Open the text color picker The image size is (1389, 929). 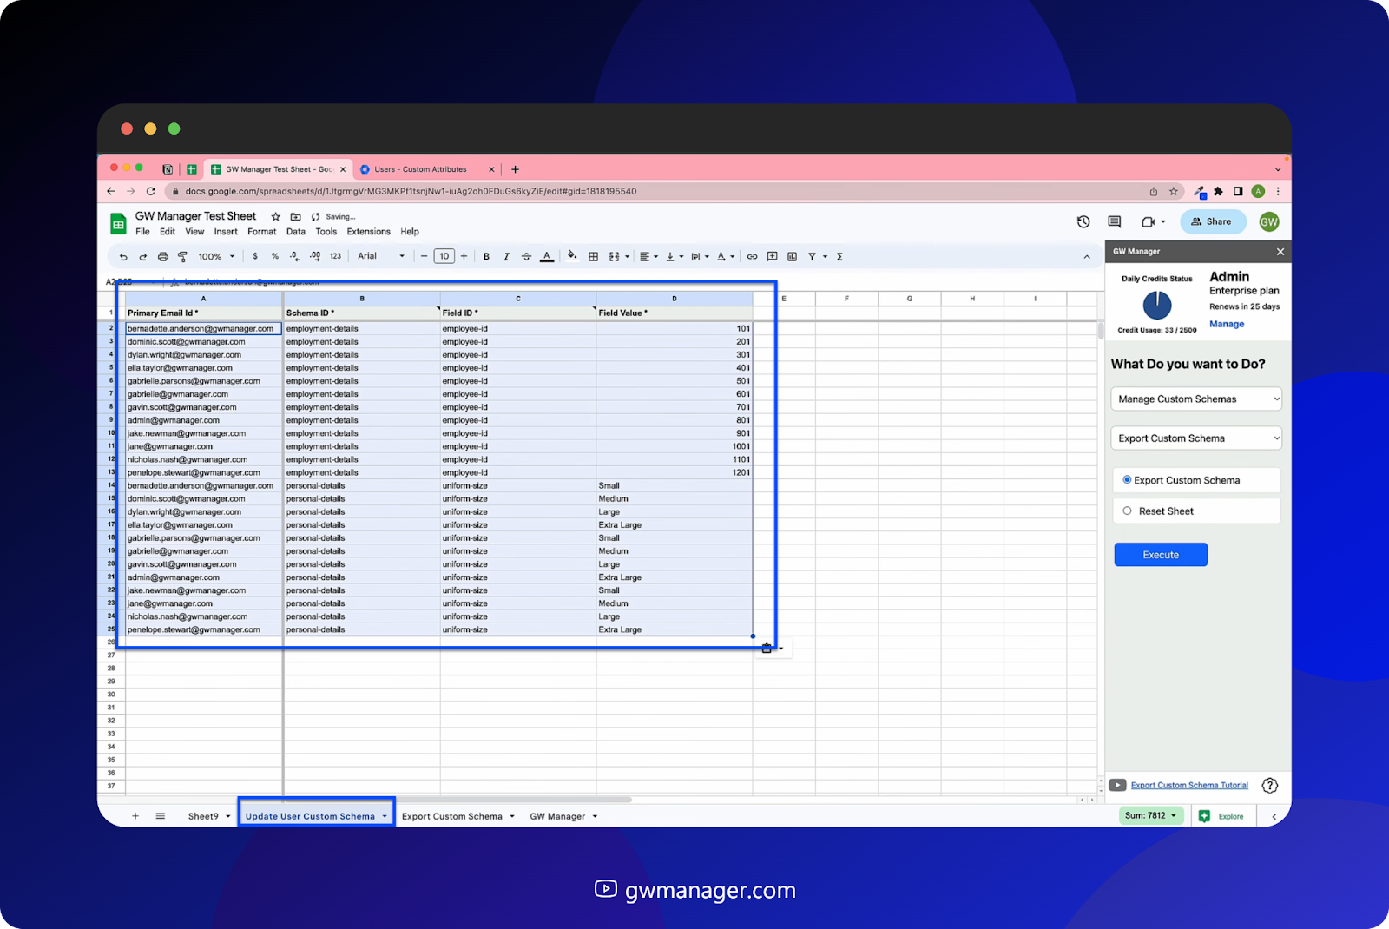546,257
